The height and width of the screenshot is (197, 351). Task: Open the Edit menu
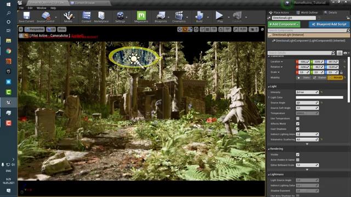[30, 8]
